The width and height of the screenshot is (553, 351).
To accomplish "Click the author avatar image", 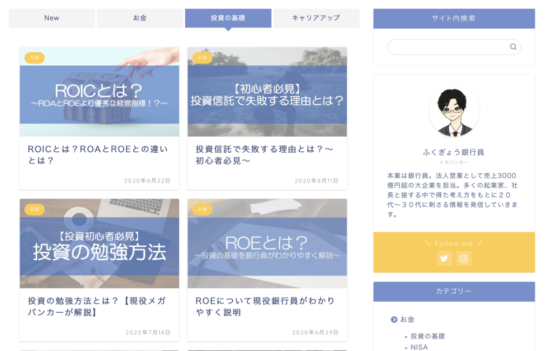I will pyautogui.click(x=454, y=112).
